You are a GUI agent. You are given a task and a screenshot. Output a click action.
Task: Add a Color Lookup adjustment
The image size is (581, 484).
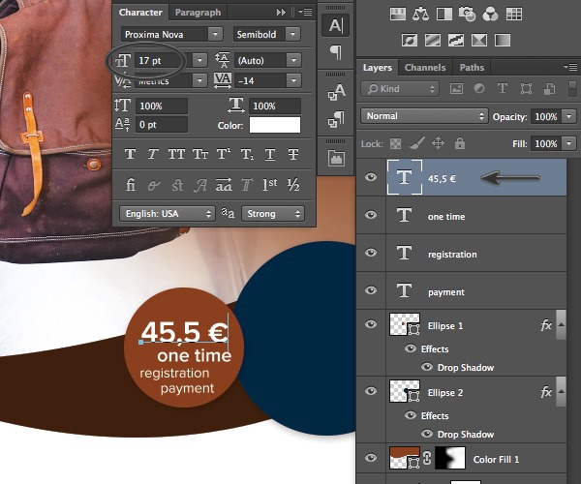coord(514,15)
